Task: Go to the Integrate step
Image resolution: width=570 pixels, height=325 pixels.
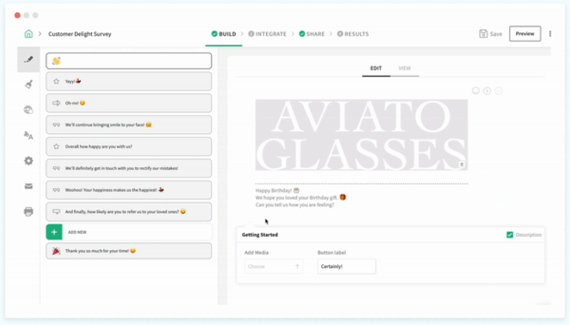Action: pos(267,34)
